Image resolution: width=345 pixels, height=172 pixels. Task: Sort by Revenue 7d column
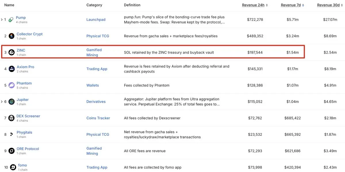(292, 5)
